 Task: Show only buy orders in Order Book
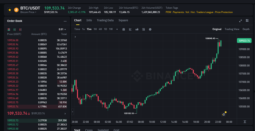pyautogui.click(x=15, y=30)
